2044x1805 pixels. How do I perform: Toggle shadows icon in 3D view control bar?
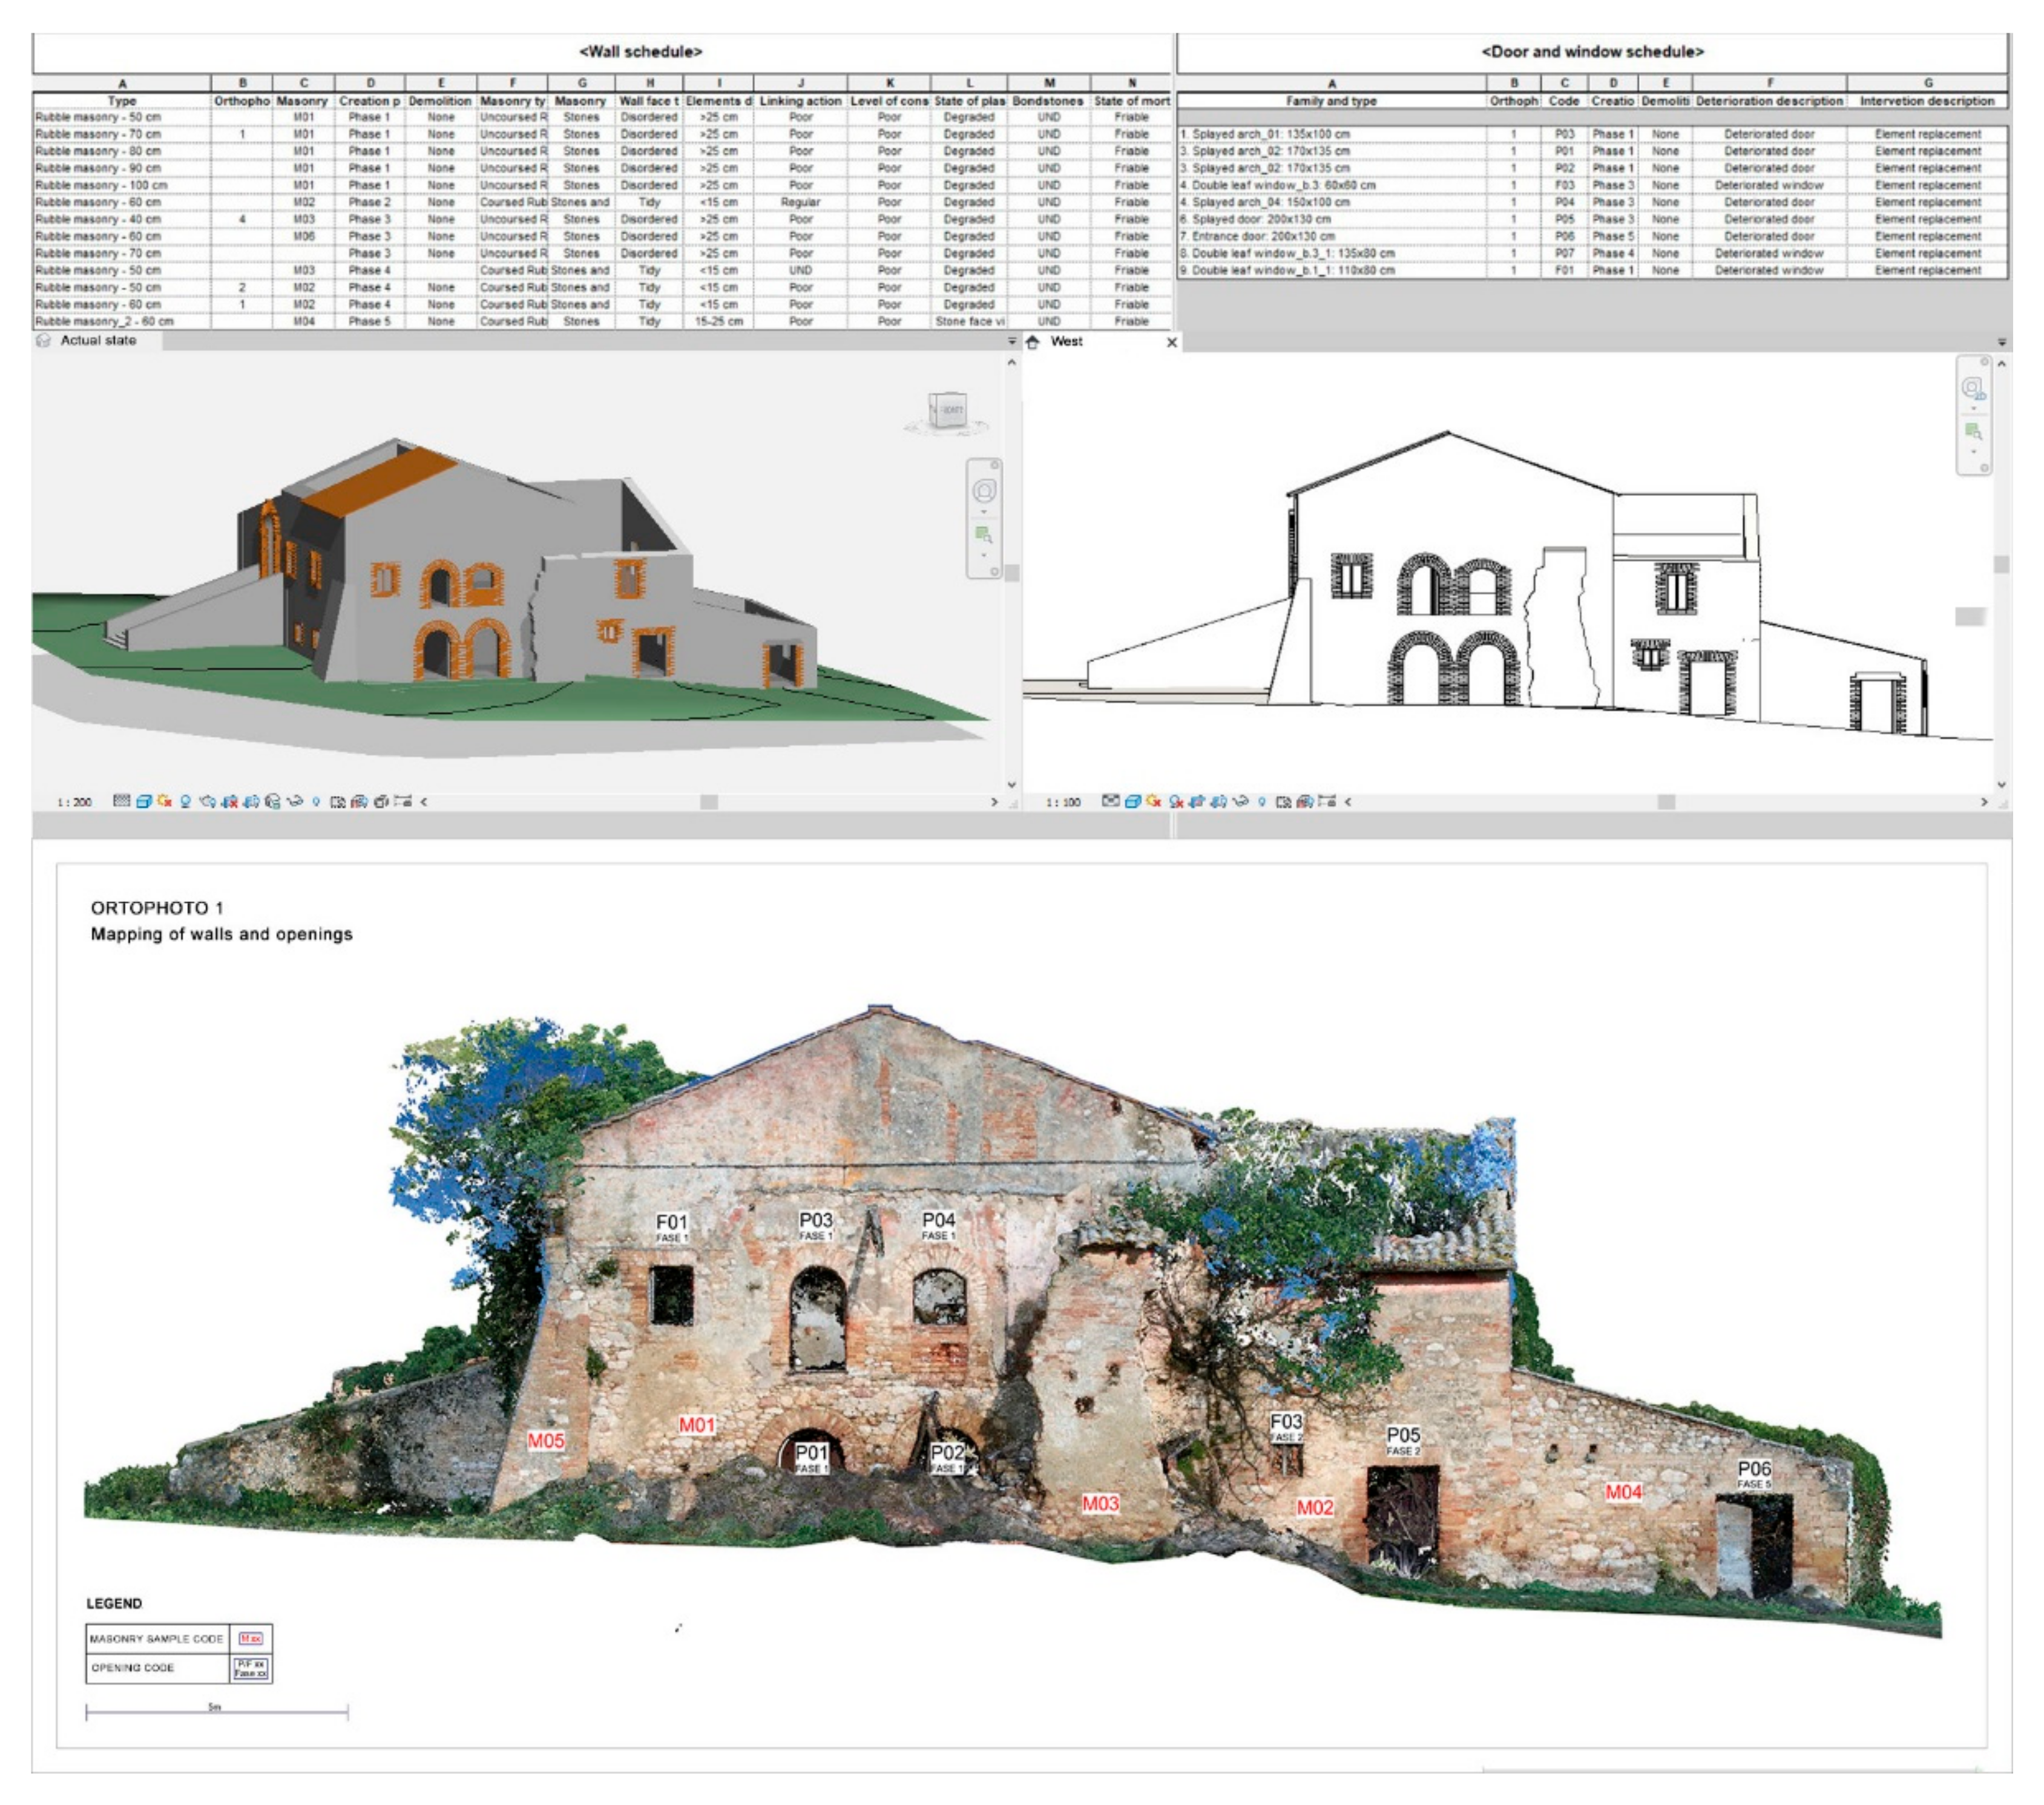(186, 802)
